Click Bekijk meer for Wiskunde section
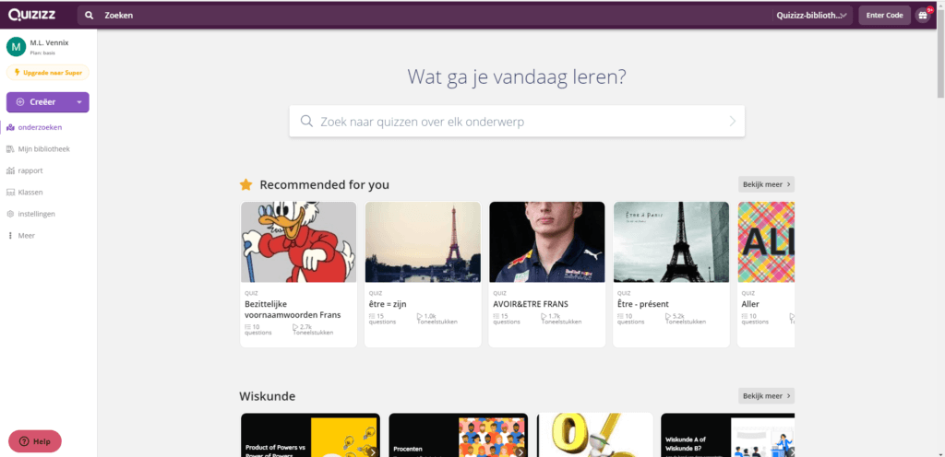945x457 pixels. [766, 396]
